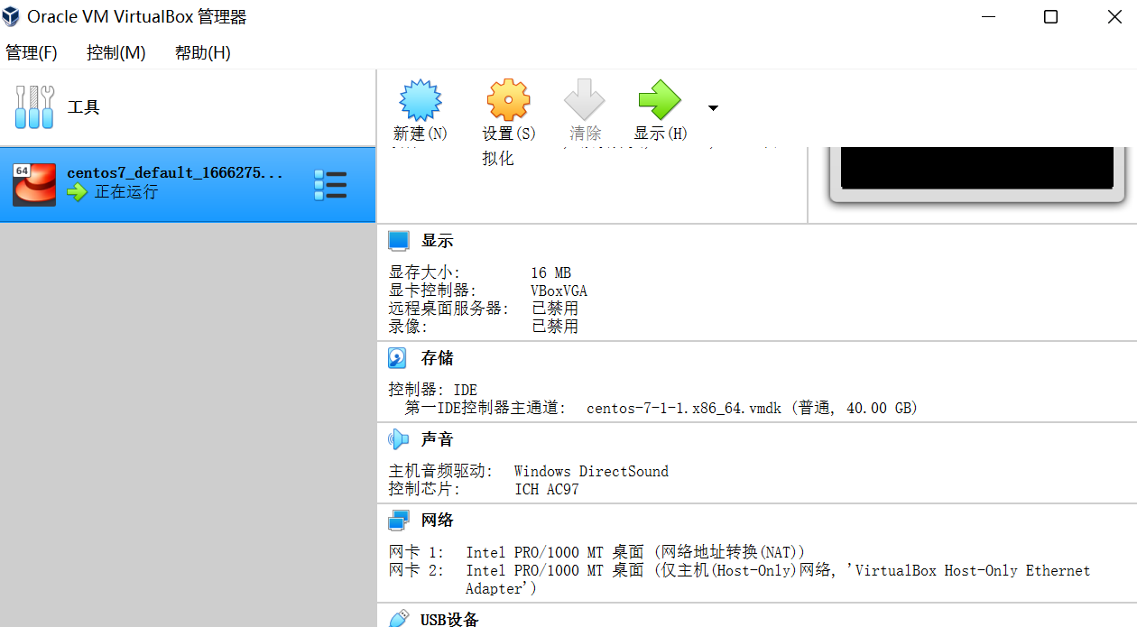1137x627 pixels.
Task: Click the '正在运行' status text
Action: pos(126,192)
